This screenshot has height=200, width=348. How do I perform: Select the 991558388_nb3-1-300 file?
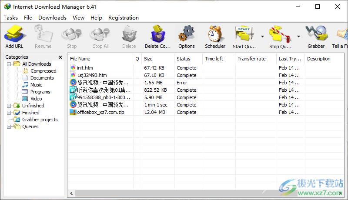coord(205,97)
